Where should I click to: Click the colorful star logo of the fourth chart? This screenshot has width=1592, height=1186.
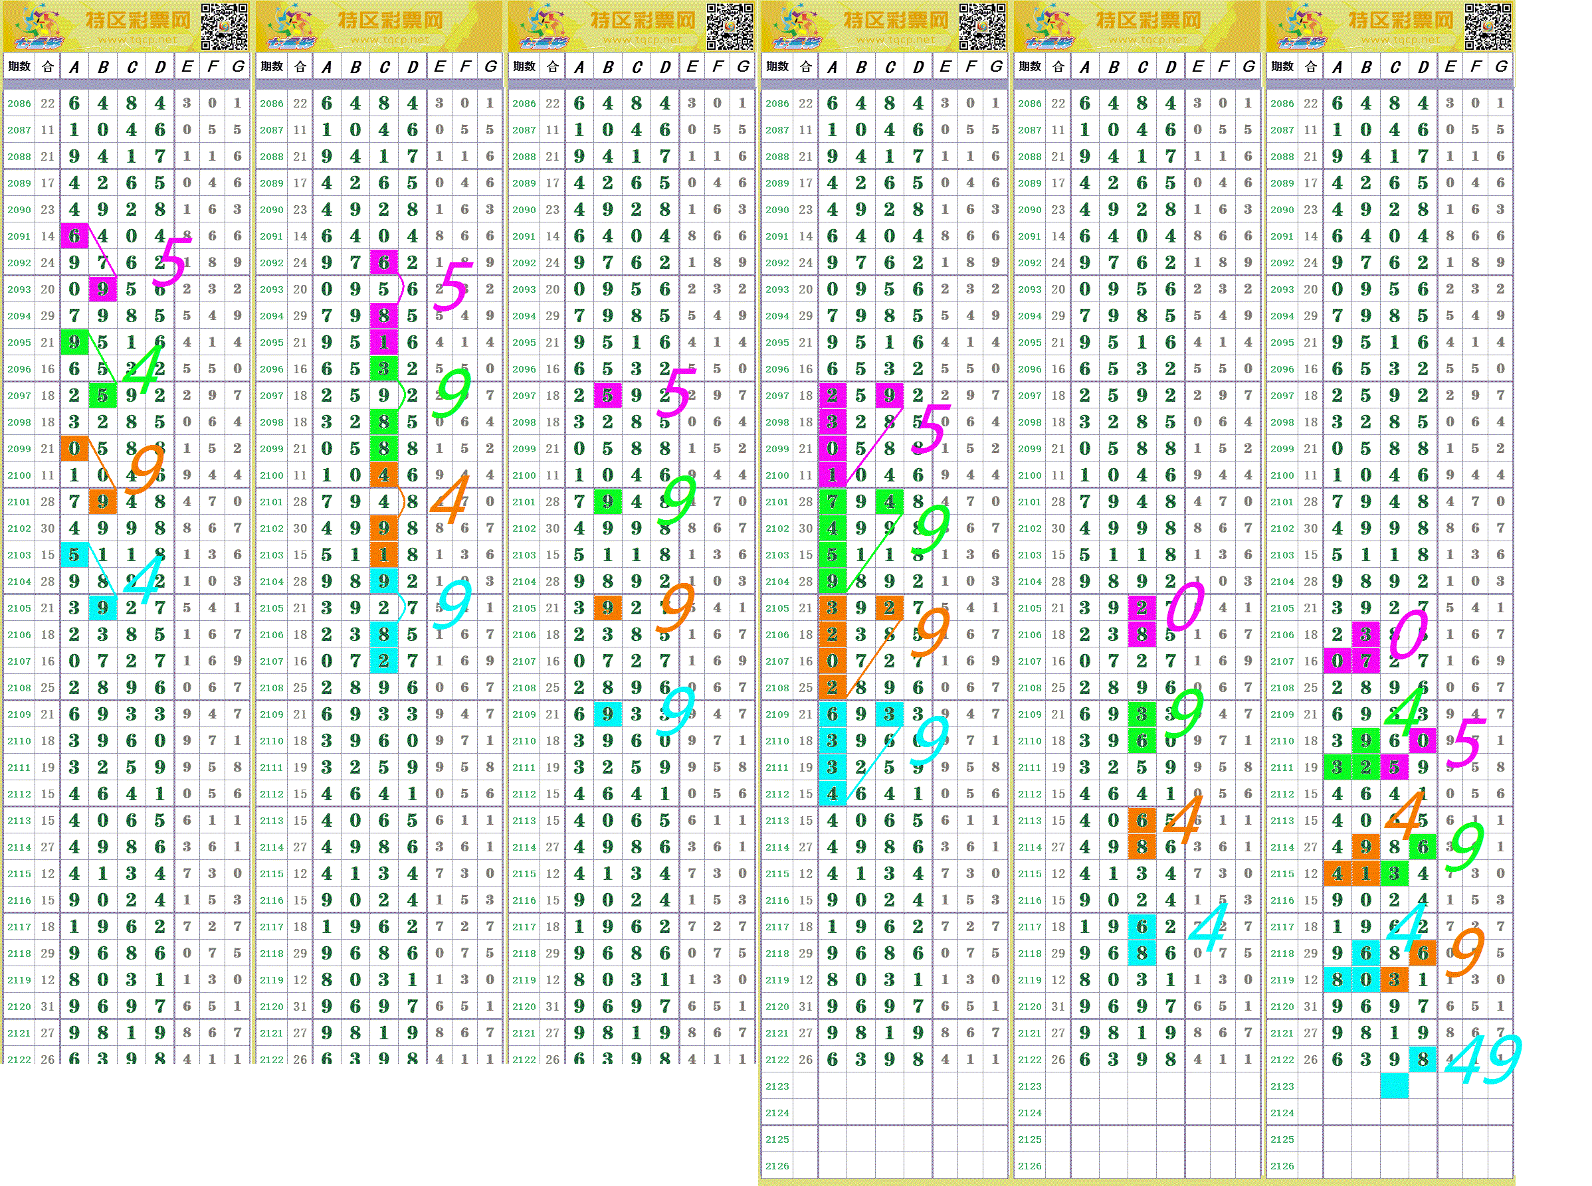(x=798, y=26)
